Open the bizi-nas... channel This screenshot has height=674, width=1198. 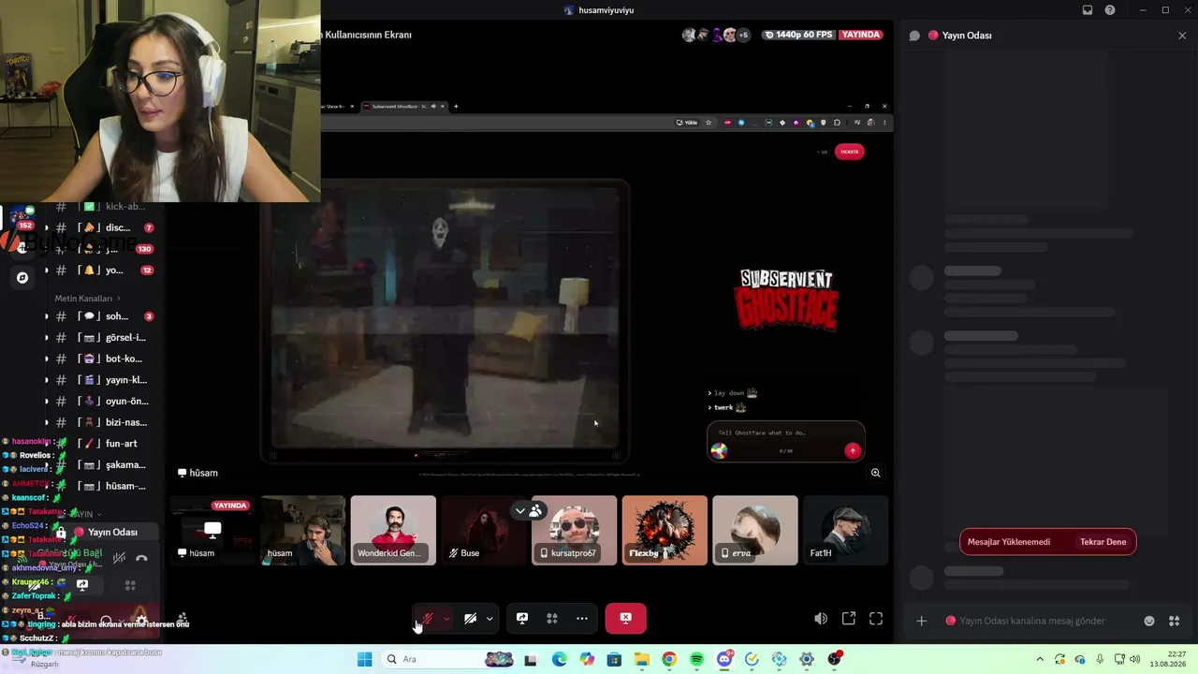[105, 422]
